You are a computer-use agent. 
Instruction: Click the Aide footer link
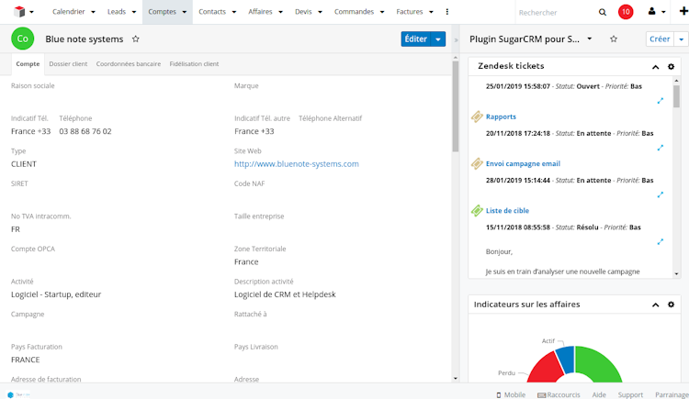click(x=599, y=395)
